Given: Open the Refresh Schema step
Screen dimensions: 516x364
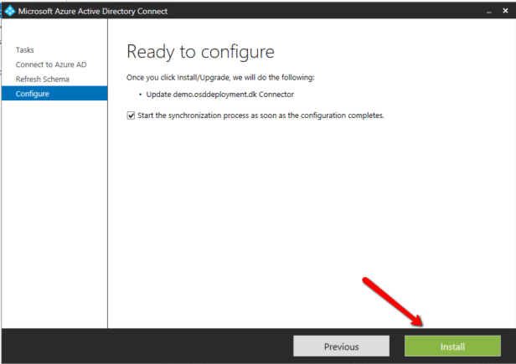Looking at the screenshot, I should coord(43,79).
